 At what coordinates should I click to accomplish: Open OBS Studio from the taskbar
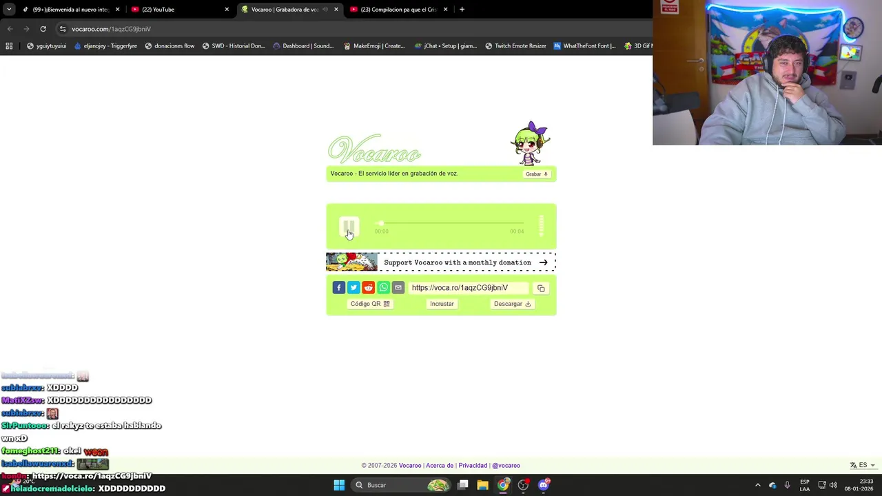[x=523, y=485]
